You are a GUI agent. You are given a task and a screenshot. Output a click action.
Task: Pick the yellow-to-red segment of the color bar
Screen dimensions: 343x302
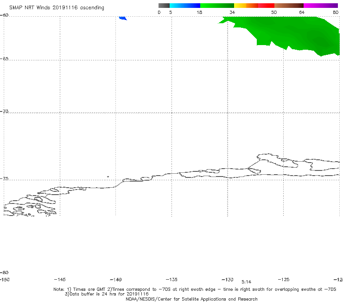tap(254, 6)
